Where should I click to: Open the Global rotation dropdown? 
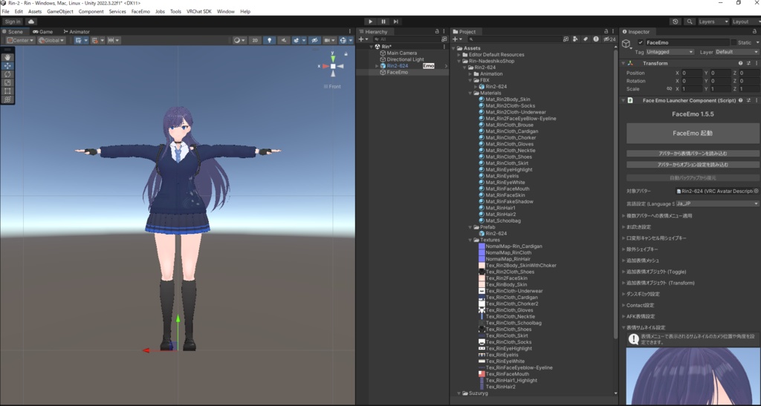click(51, 40)
